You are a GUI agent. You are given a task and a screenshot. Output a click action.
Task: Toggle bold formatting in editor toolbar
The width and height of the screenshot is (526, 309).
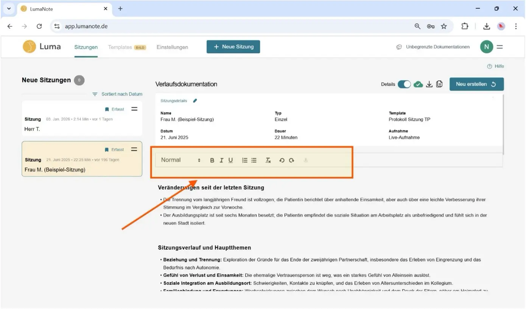(x=212, y=160)
